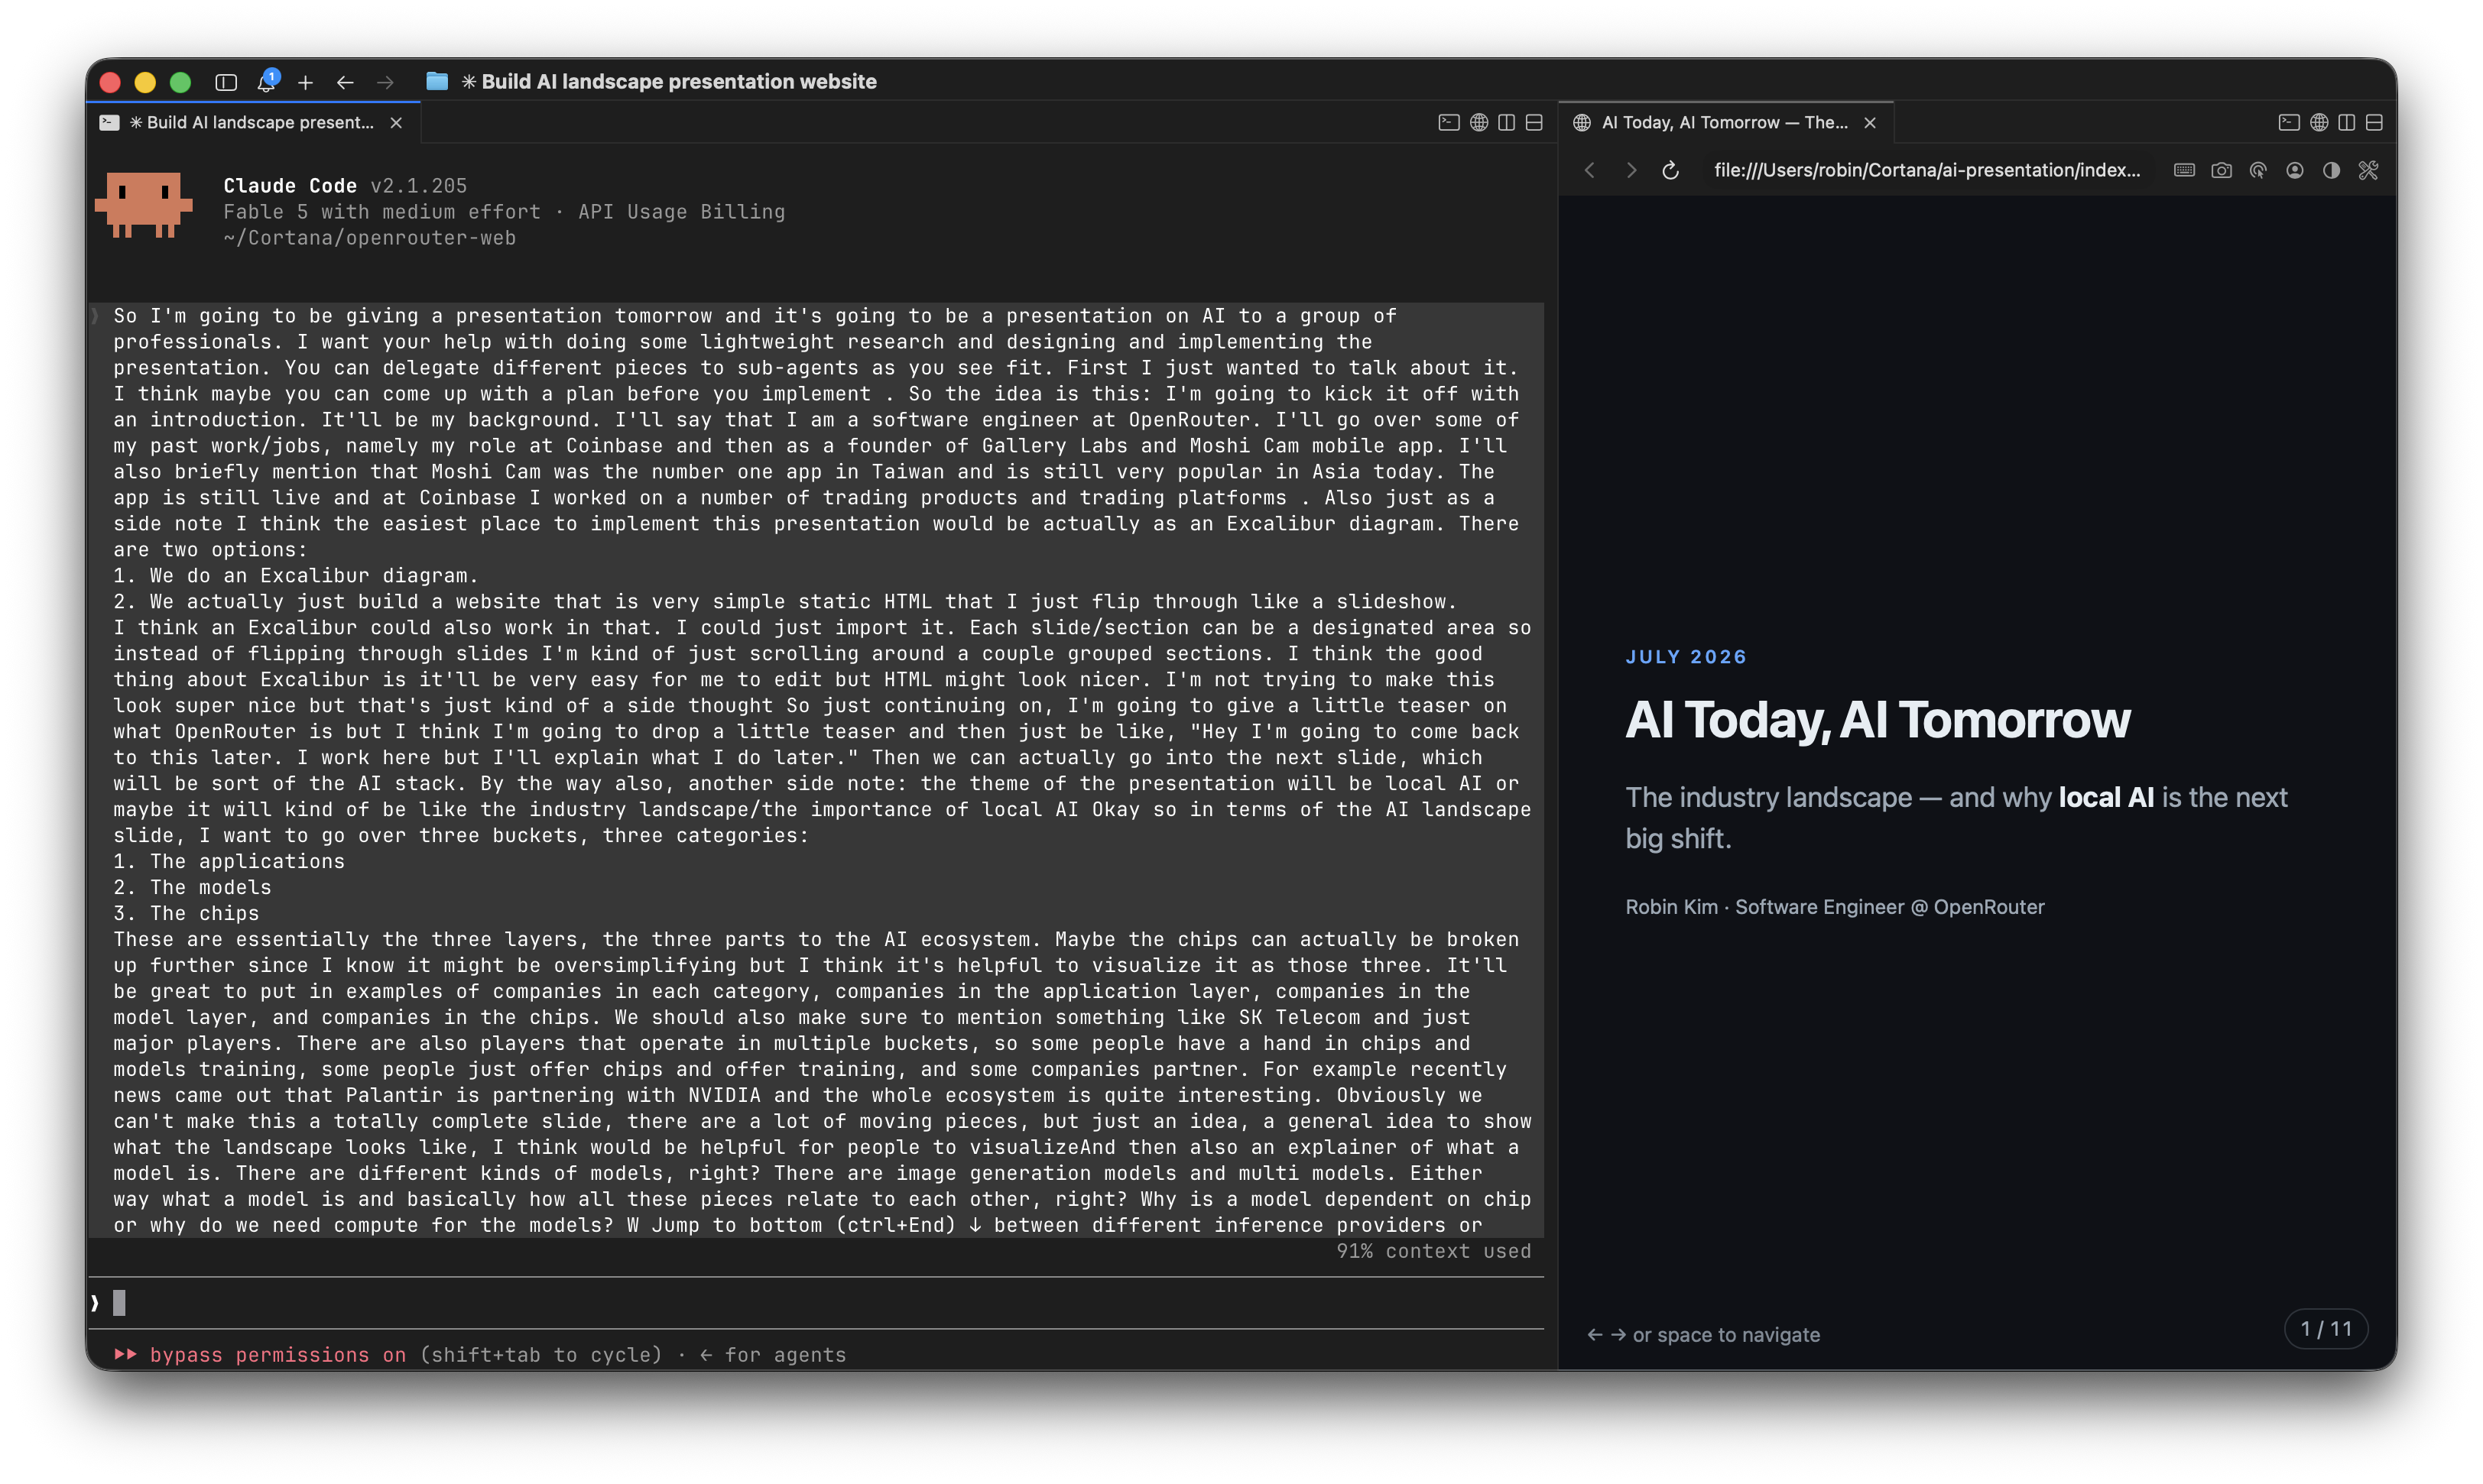Click the 'JULY 2026' slide label
Viewport: 2483px width, 1484px height.
pyautogui.click(x=1686, y=657)
